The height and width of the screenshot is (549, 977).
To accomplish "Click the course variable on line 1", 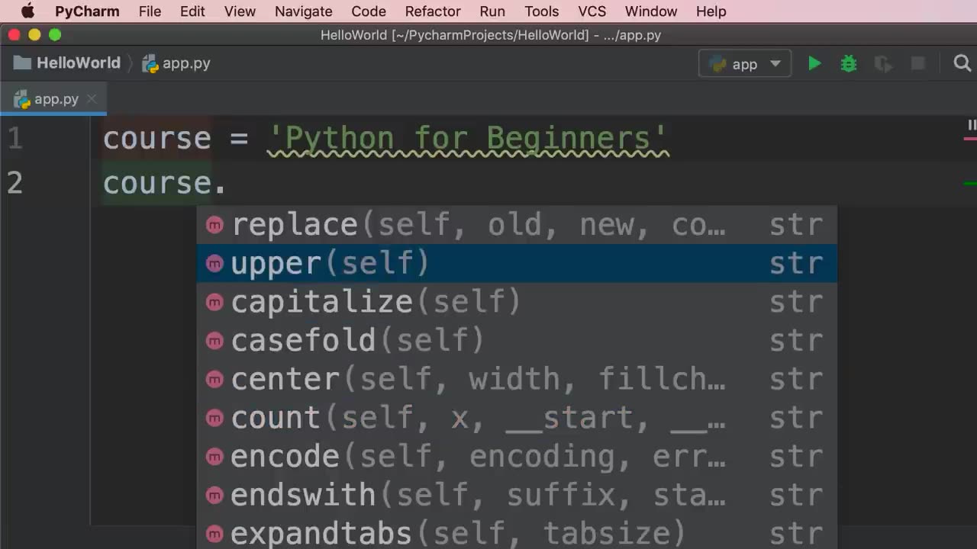I will click(x=157, y=139).
